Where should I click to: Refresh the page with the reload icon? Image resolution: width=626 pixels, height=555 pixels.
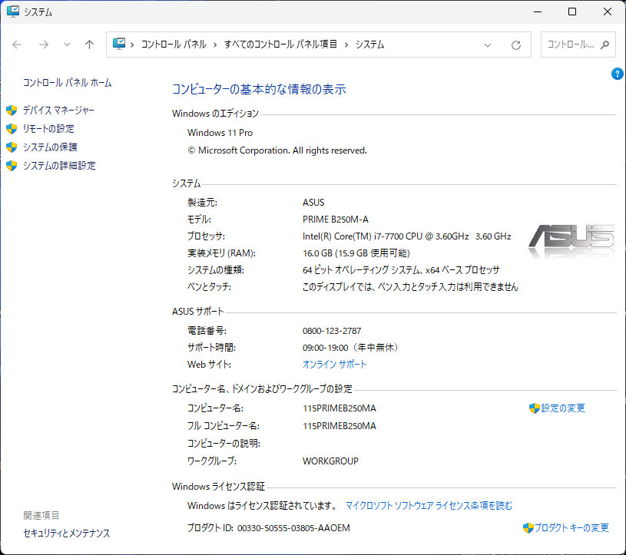516,45
